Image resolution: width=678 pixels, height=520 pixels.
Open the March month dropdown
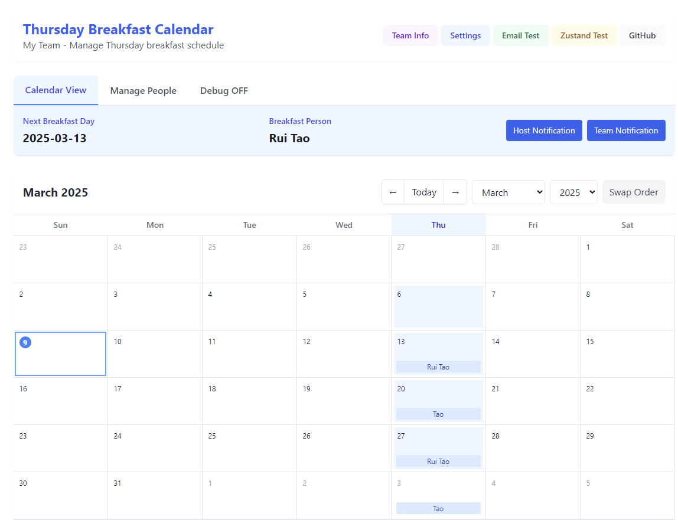tap(508, 192)
